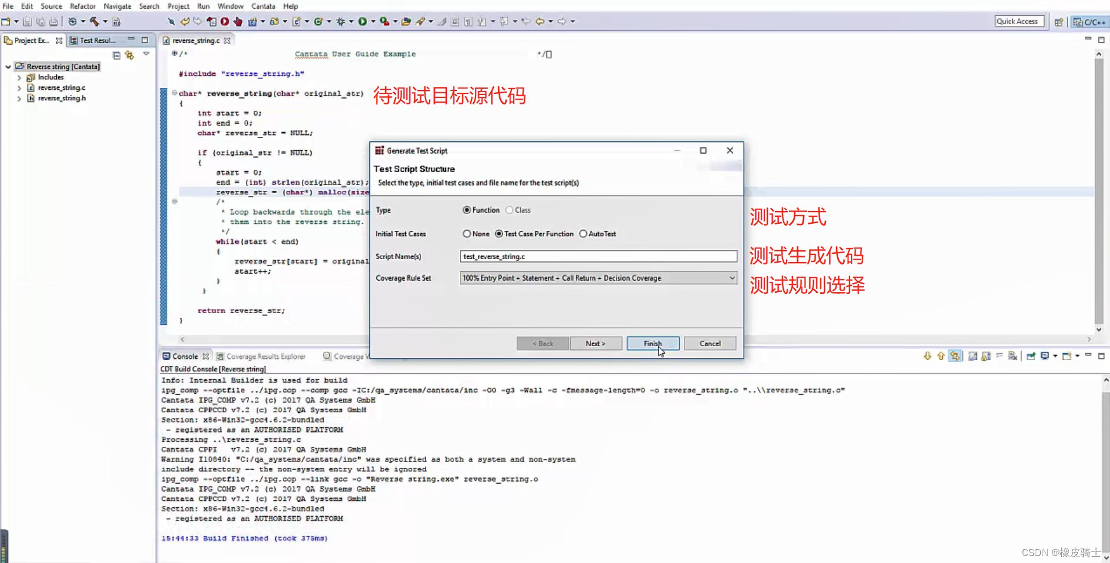The height and width of the screenshot is (563, 1110).
Task: Click the Quick Access search field
Action: [1019, 21]
